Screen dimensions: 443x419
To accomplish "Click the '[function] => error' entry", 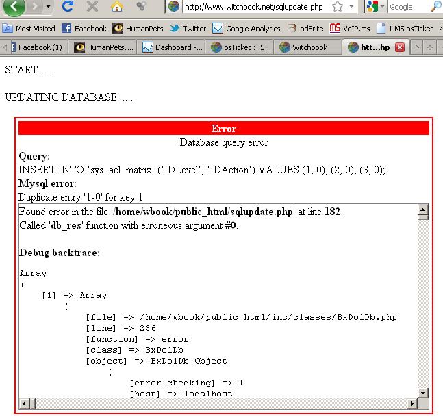I will (x=138, y=339).
